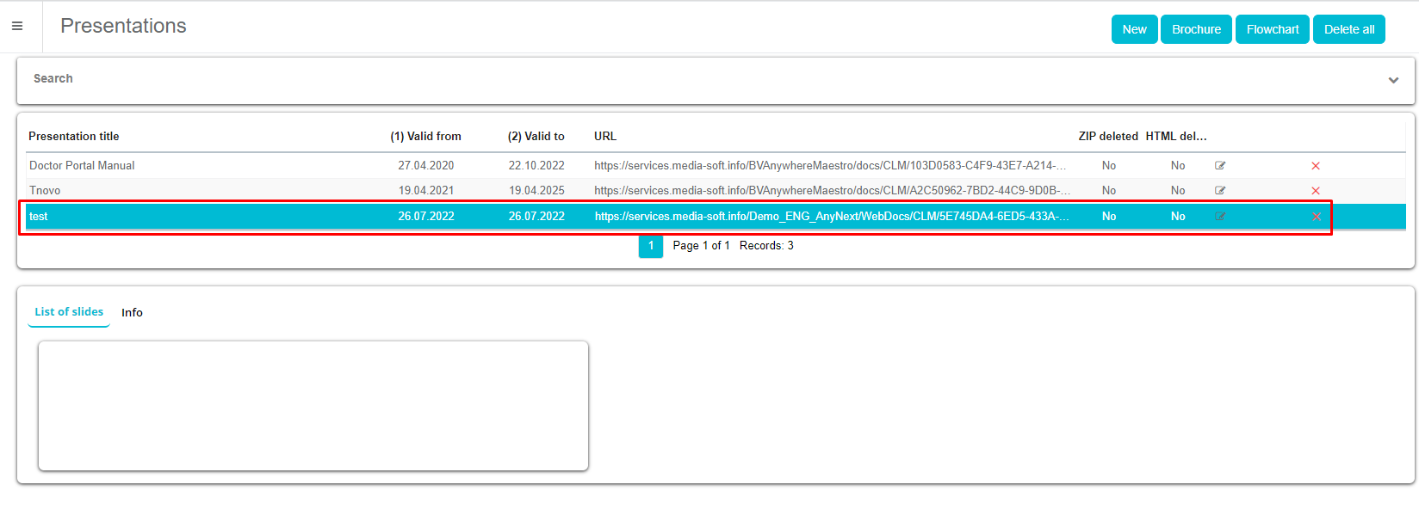Viewport: 1419px width, 528px height.
Task: Sort by Valid to column header
Action: [x=536, y=136]
